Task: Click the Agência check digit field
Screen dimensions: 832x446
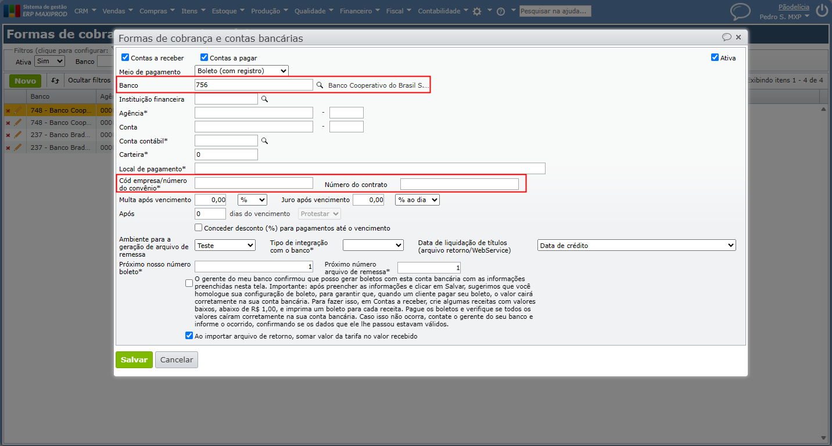Action: pyautogui.click(x=346, y=113)
